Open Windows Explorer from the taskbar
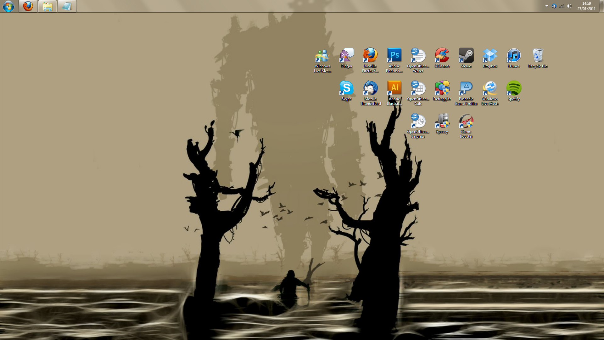The width and height of the screenshot is (604, 340). [48, 6]
